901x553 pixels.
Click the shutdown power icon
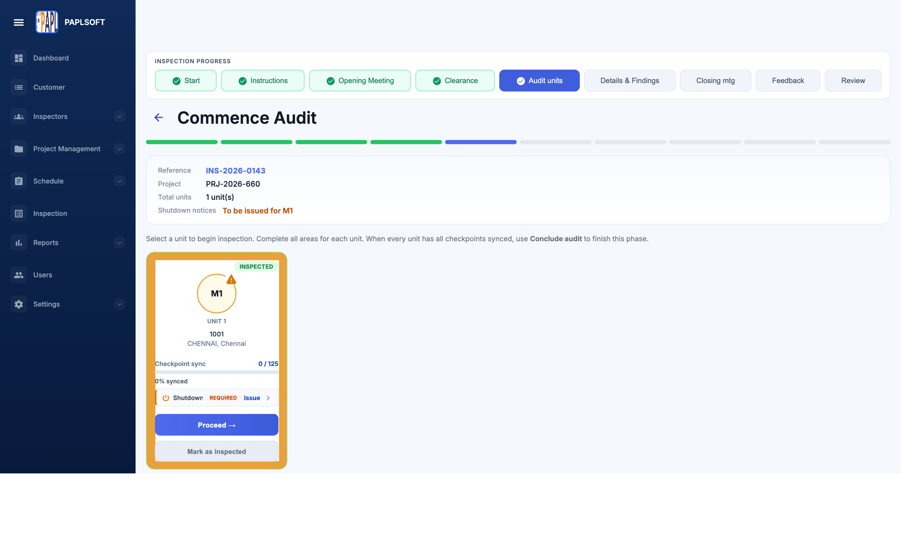(x=166, y=398)
